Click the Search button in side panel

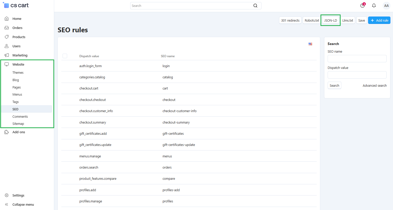tap(334, 85)
